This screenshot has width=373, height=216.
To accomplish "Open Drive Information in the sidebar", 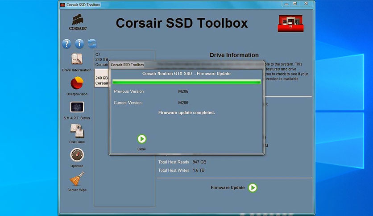I will 77,62.
